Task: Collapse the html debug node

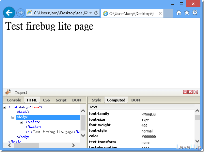Action: click(5, 107)
